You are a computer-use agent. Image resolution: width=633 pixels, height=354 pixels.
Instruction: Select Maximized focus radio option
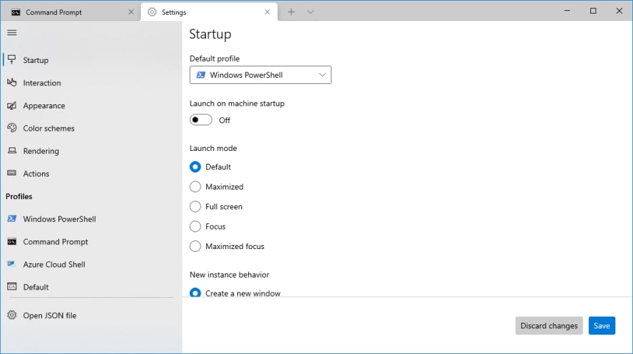[x=195, y=246]
